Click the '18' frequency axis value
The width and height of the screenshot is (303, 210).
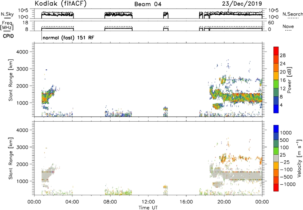coord(25,23)
